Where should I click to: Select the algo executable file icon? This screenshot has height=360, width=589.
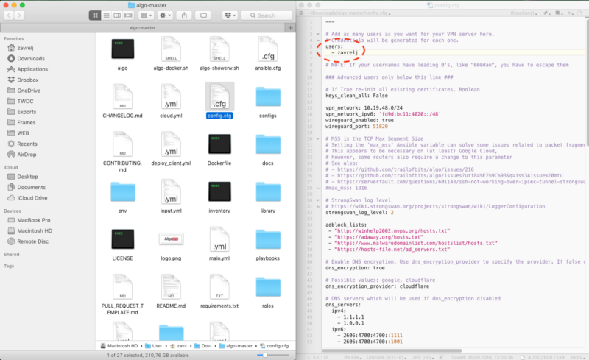[x=122, y=49]
